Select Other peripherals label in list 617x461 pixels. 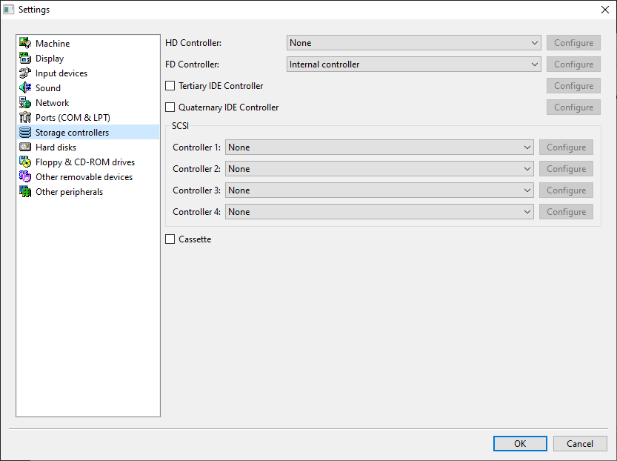(x=69, y=192)
